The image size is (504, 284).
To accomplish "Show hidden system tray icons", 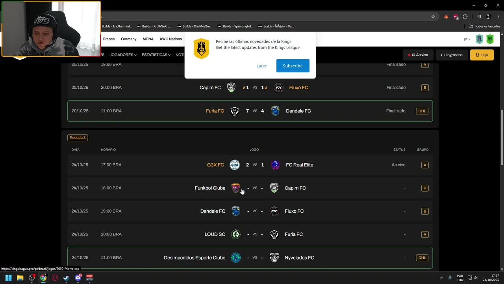I will point(441,278).
